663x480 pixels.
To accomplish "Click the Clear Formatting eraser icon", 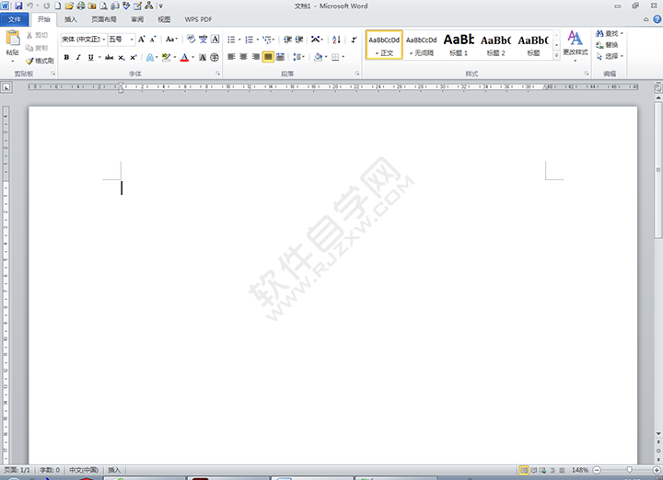I will coord(192,40).
